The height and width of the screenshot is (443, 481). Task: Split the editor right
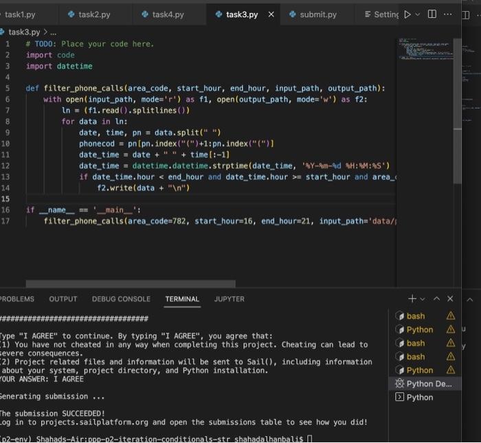(x=432, y=14)
